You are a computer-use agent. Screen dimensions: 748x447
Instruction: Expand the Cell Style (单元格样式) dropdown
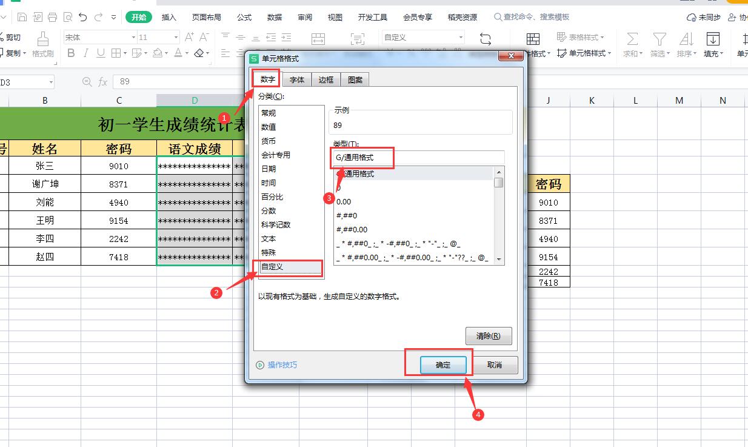point(609,53)
